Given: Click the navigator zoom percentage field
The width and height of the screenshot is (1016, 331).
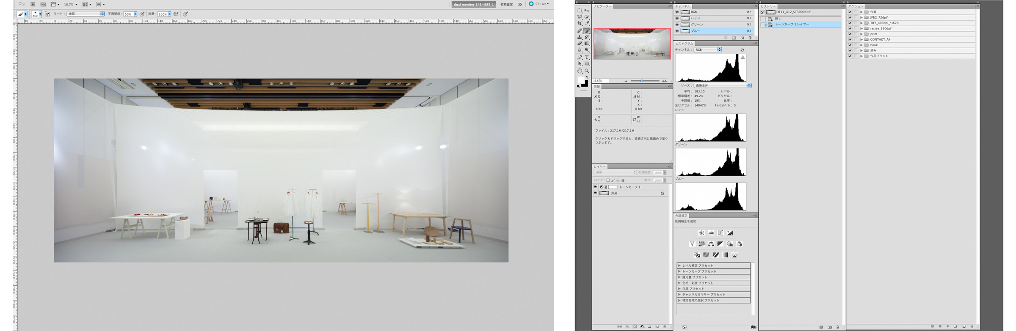Looking at the screenshot, I should click(x=598, y=81).
